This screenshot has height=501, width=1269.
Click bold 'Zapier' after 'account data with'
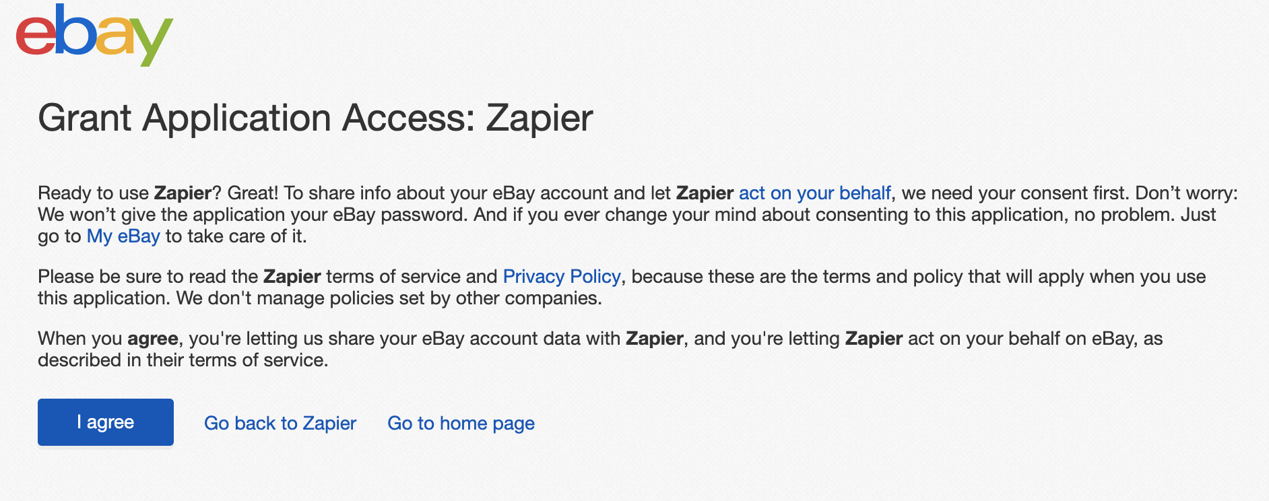point(654,339)
